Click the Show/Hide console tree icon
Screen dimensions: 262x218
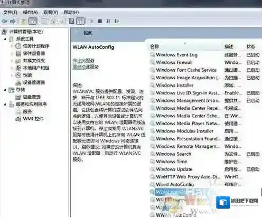pos(33,21)
